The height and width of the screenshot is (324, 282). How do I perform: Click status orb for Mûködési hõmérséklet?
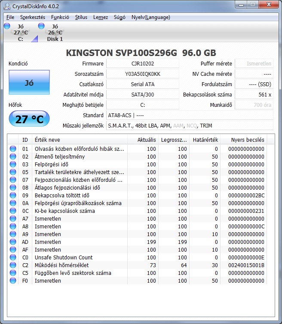click(x=13, y=265)
